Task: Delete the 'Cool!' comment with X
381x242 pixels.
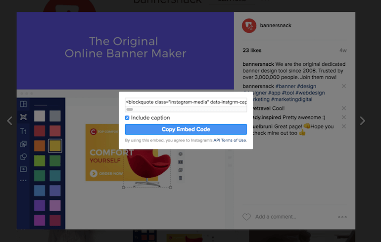Action: (343, 108)
